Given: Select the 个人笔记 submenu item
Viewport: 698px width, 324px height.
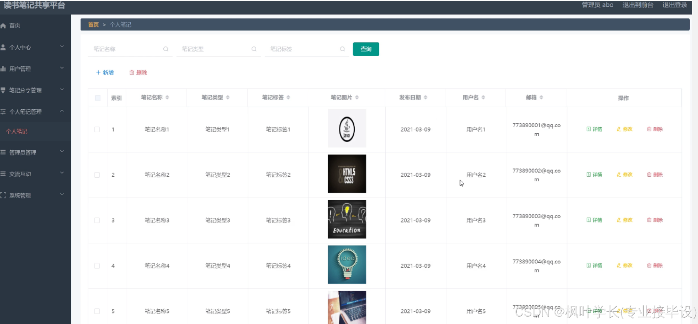Looking at the screenshot, I should coord(35,131).
